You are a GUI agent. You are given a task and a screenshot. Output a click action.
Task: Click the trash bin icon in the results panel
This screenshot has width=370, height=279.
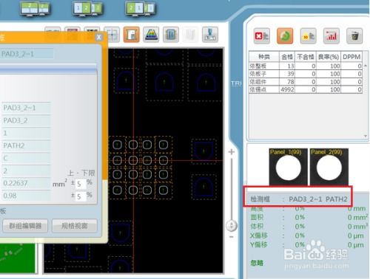tap(354, 36)
